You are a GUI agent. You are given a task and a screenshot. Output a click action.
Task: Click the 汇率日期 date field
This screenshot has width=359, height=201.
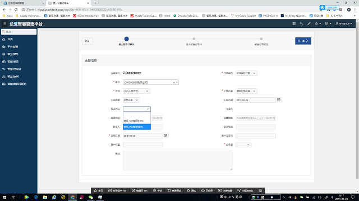pyautogui.click(x=256, y=100)
